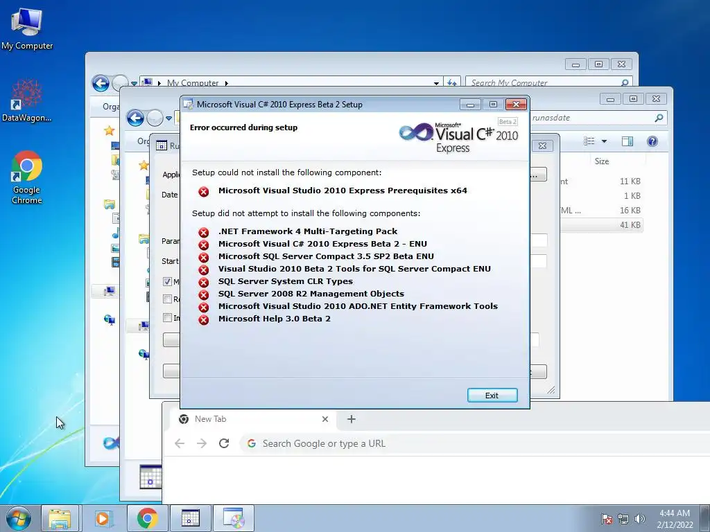
Task: Close the New Tab in Chrome
Action: [325, 419]
